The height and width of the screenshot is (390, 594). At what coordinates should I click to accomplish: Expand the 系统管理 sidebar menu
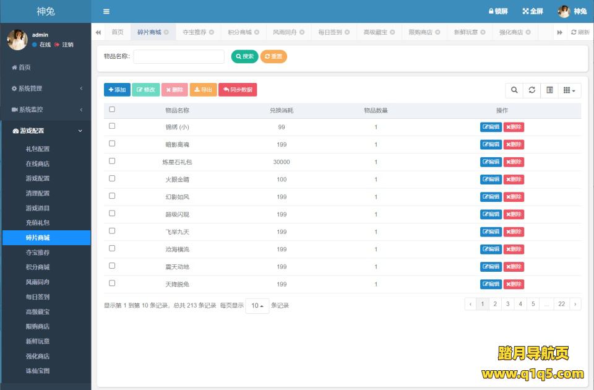[x=46, y=89]
